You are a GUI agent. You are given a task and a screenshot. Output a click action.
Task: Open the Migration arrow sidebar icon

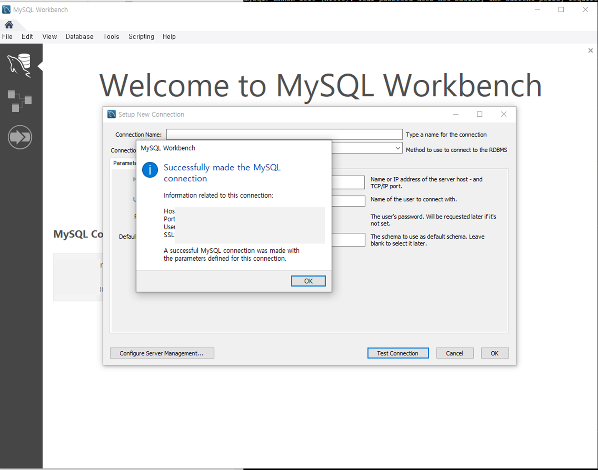tap(20, 137)
